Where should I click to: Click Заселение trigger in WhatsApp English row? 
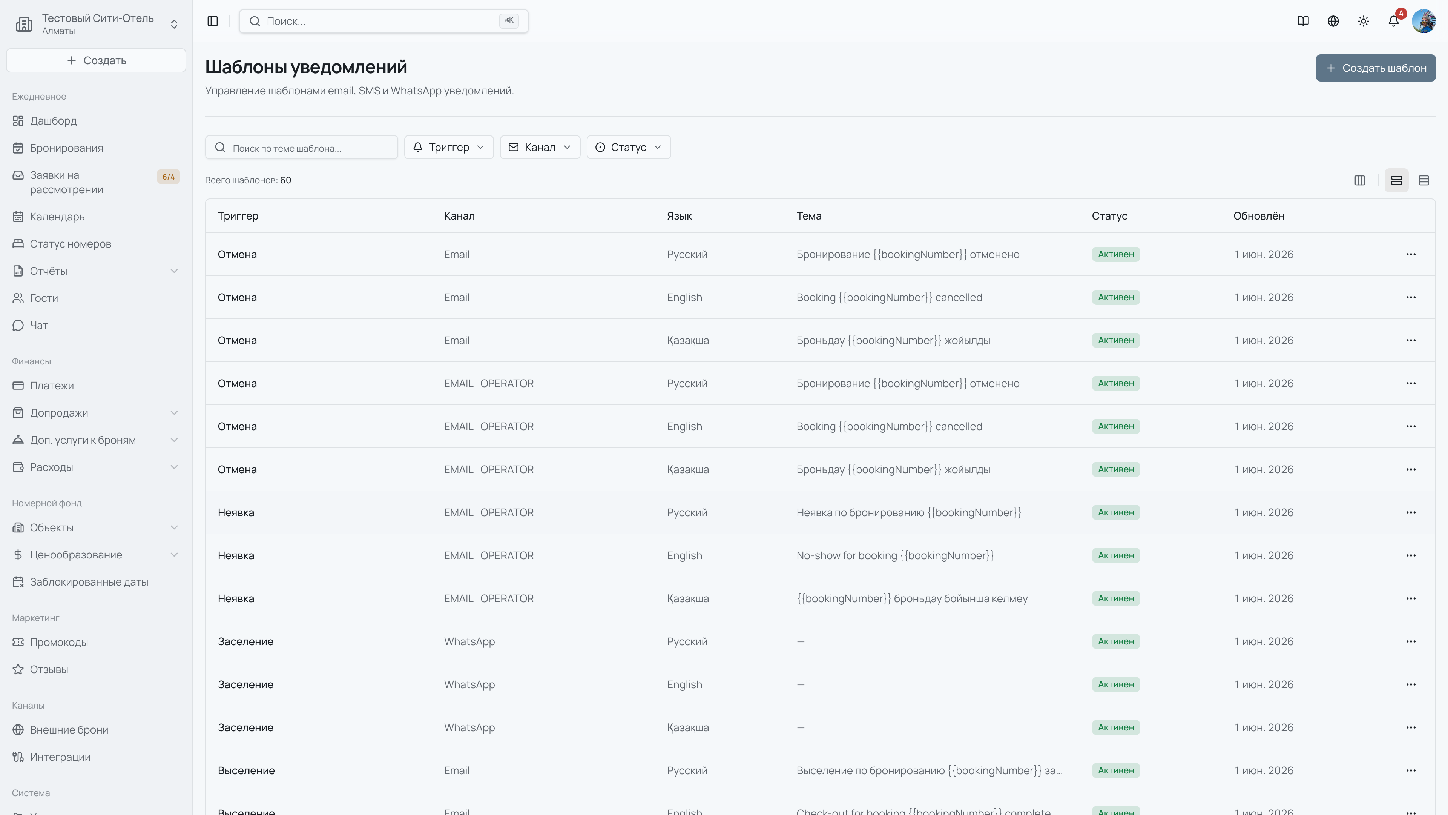click(x=245, y=684)
